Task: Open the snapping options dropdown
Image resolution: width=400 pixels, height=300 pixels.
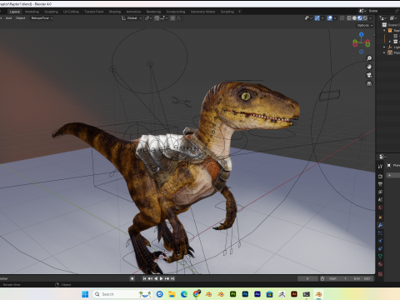Action: click(x=163, y=18)
